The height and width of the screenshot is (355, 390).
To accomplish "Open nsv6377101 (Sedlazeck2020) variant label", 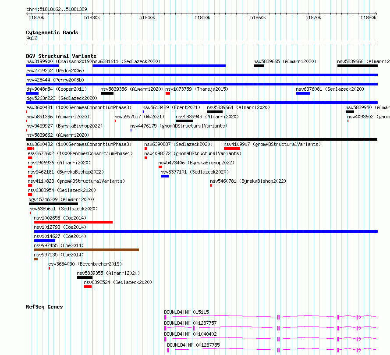I will 195,172.
